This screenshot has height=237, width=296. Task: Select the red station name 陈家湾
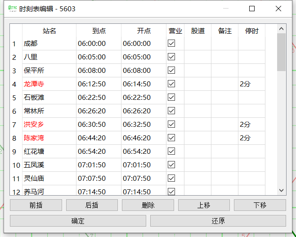click(x=34, y=138)
